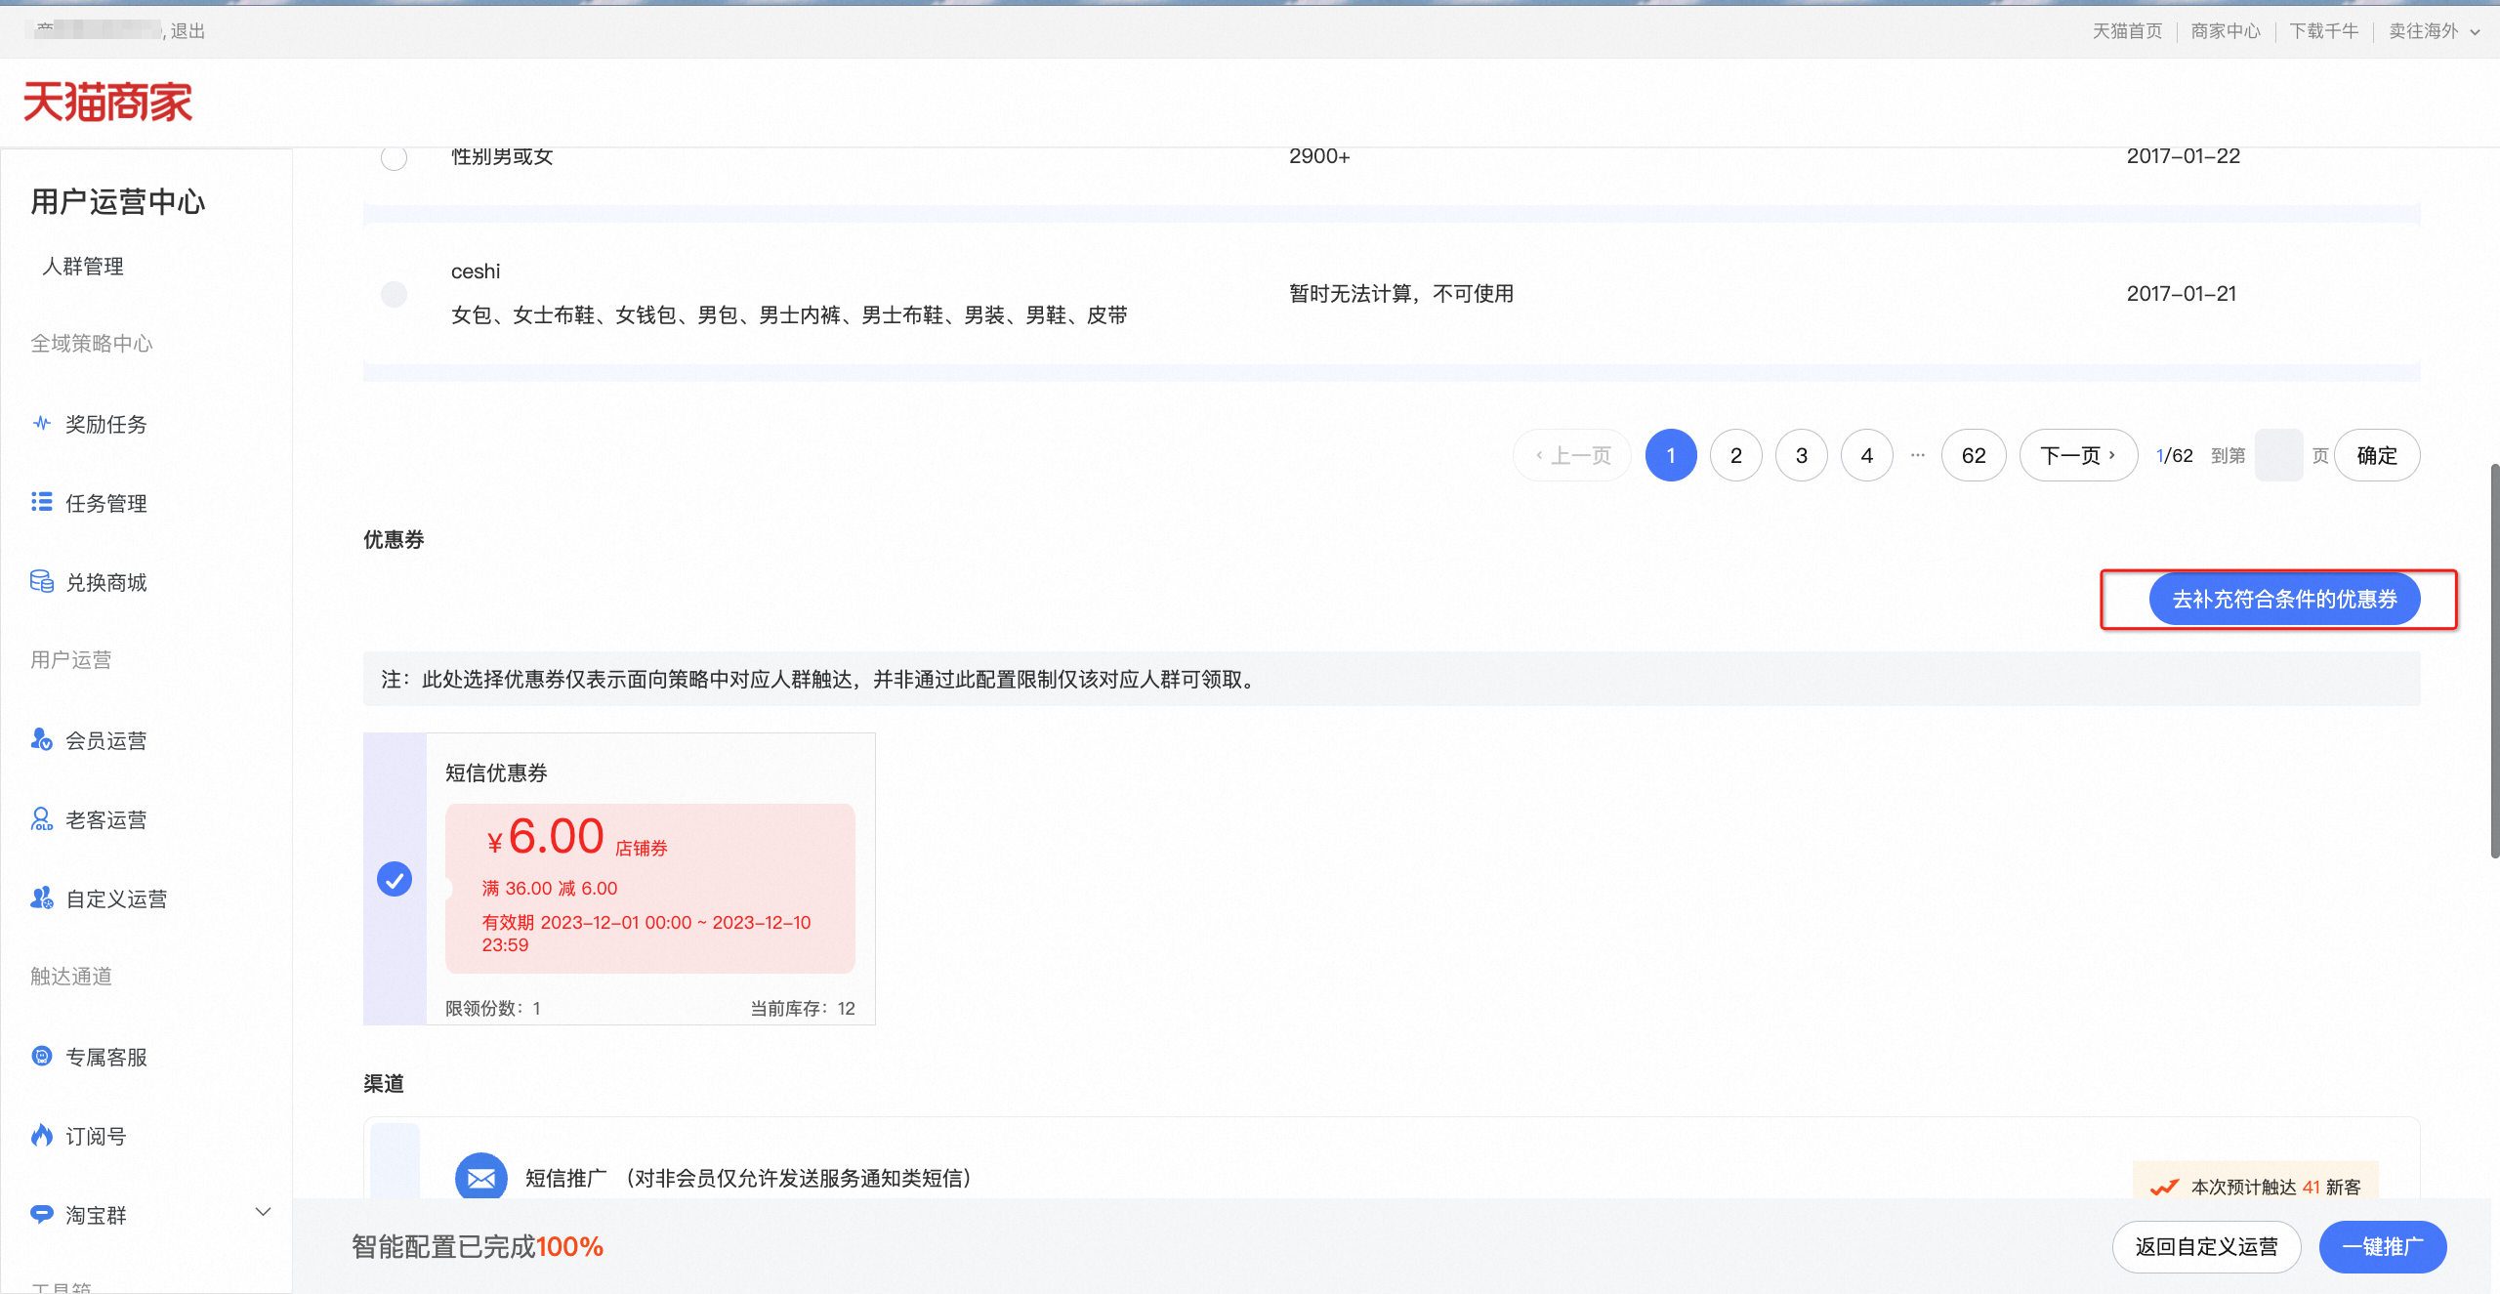Click 智能配置已完成100% status text
2500x1294 pixels.
point(478,1246)
